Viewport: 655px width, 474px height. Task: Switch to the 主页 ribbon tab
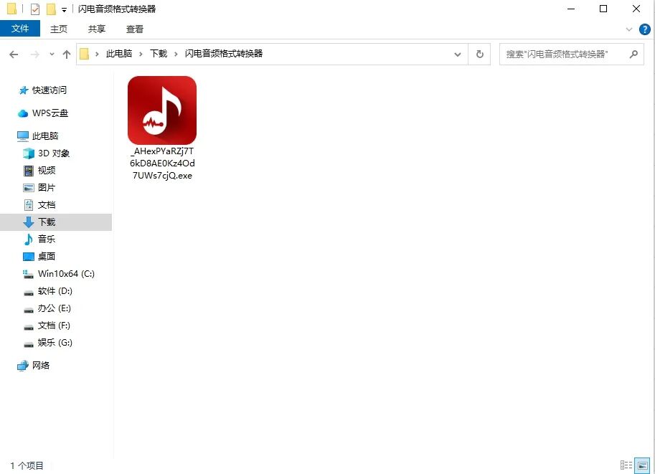coord(59,29)
